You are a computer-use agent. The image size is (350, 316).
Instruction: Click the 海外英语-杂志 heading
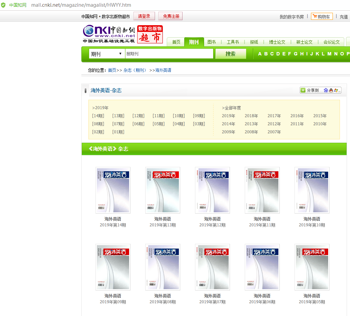pos(106,90)
